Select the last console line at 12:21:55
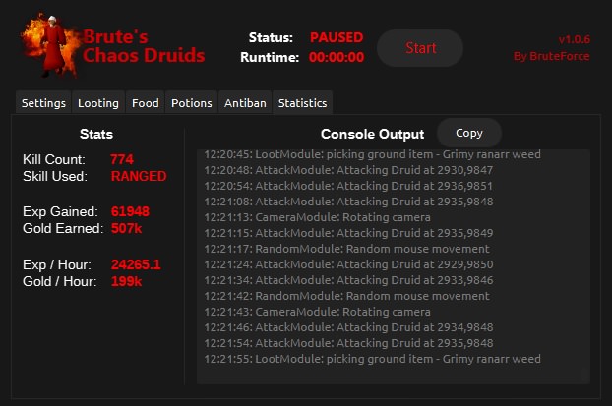This screenshot has height=406, width=612. coord(372,359)
